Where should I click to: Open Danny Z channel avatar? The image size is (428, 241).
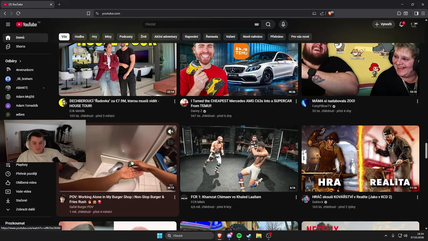tap(184, 103)
